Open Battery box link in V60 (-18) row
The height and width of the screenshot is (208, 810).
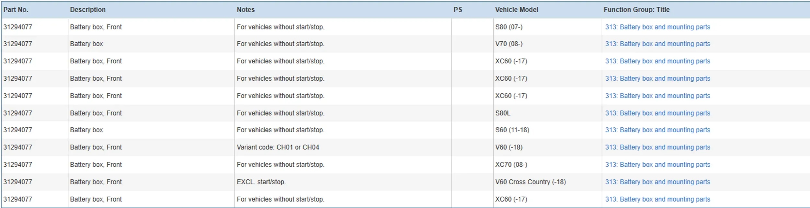(657, 147)
